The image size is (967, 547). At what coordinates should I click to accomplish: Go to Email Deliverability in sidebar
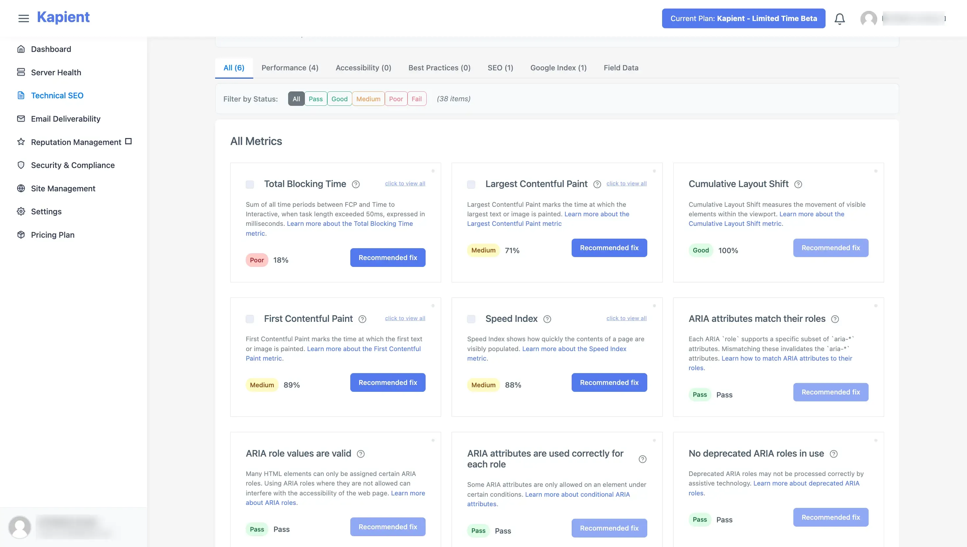[x=66, y=119]
